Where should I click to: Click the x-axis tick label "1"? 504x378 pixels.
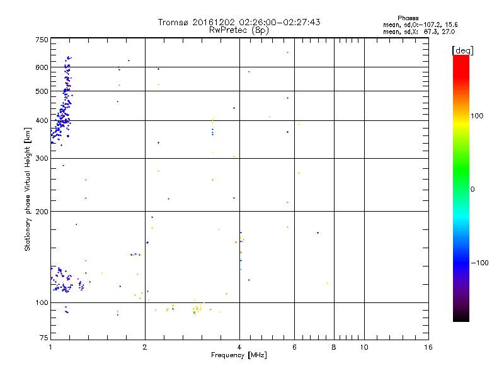coord(50,347)
